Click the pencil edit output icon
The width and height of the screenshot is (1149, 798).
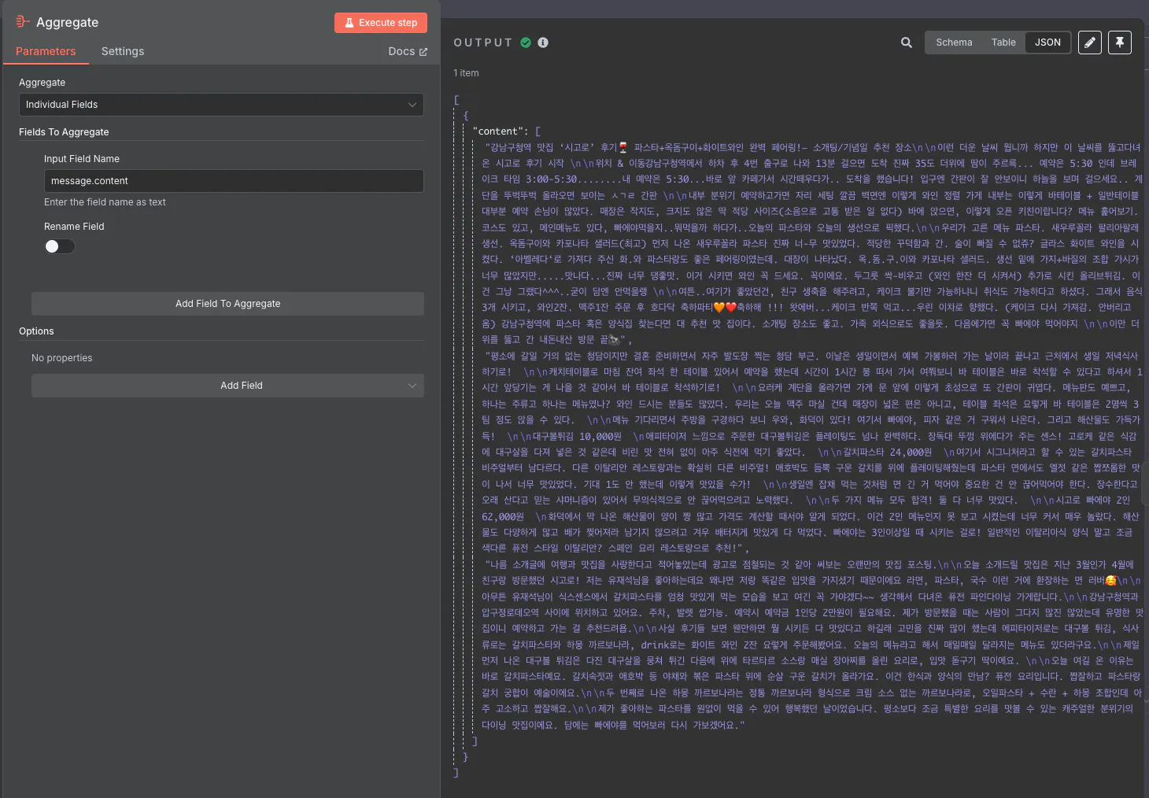click(x=1089, y=42)
